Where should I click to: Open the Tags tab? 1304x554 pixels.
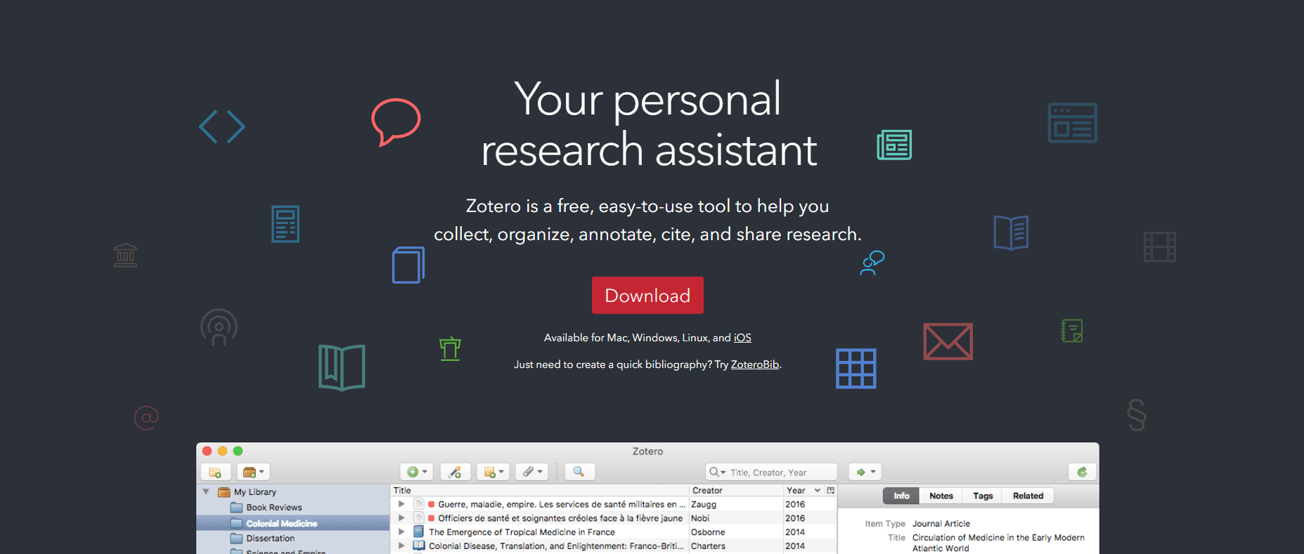(x=983, y=496)
